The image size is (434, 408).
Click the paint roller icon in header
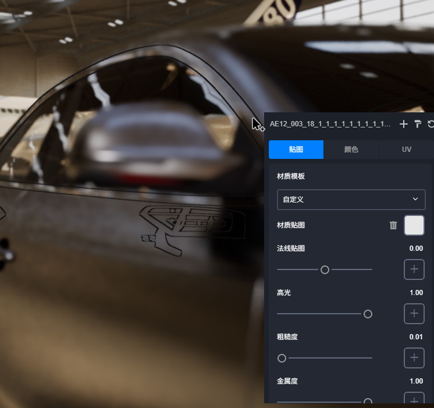pos(418,124)
